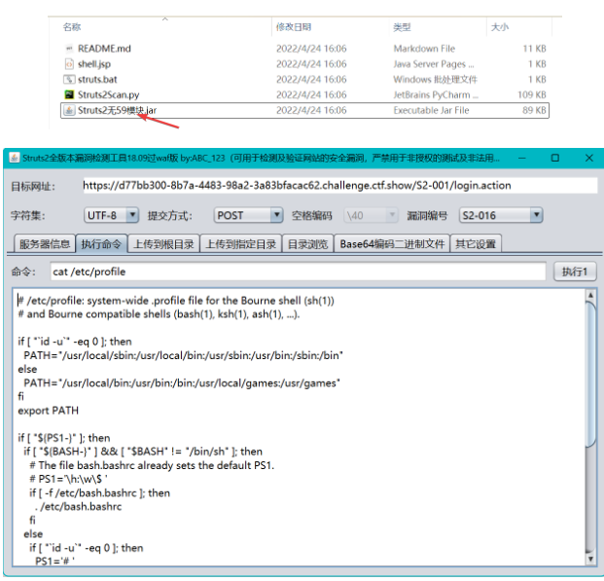Screen dimensions: 604x581
Task: Switch to the 上传到根目录 tab
Action: click(163, 244)
